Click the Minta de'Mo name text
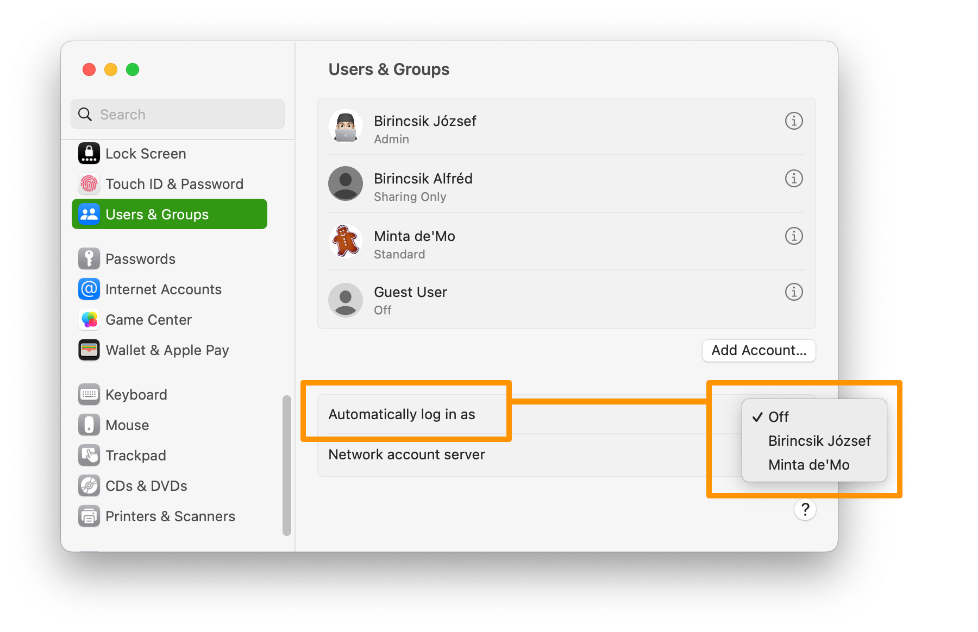 tap(415, 236)
